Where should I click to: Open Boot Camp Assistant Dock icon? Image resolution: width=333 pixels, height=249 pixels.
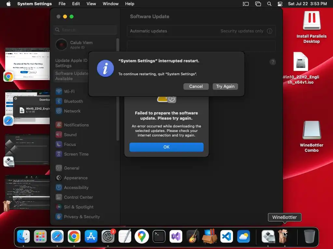pyautogui.click(x=268, y=236)
